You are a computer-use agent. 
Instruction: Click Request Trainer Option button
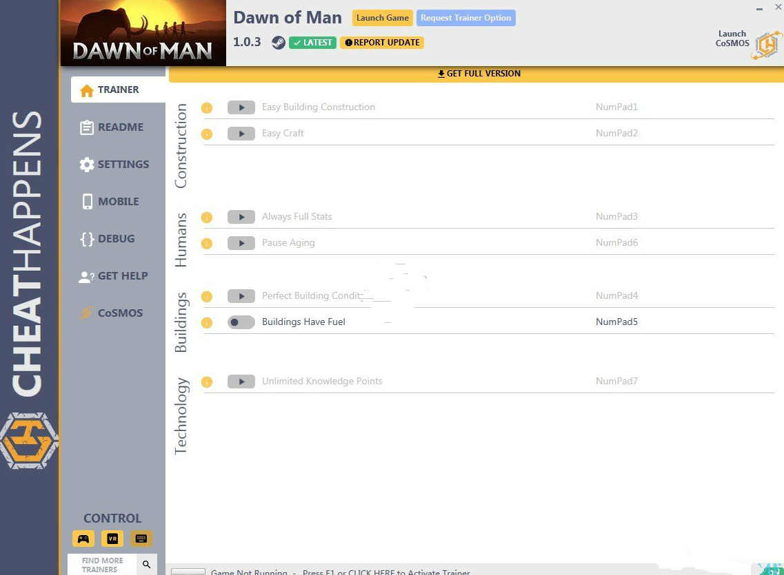coord(465,18)
